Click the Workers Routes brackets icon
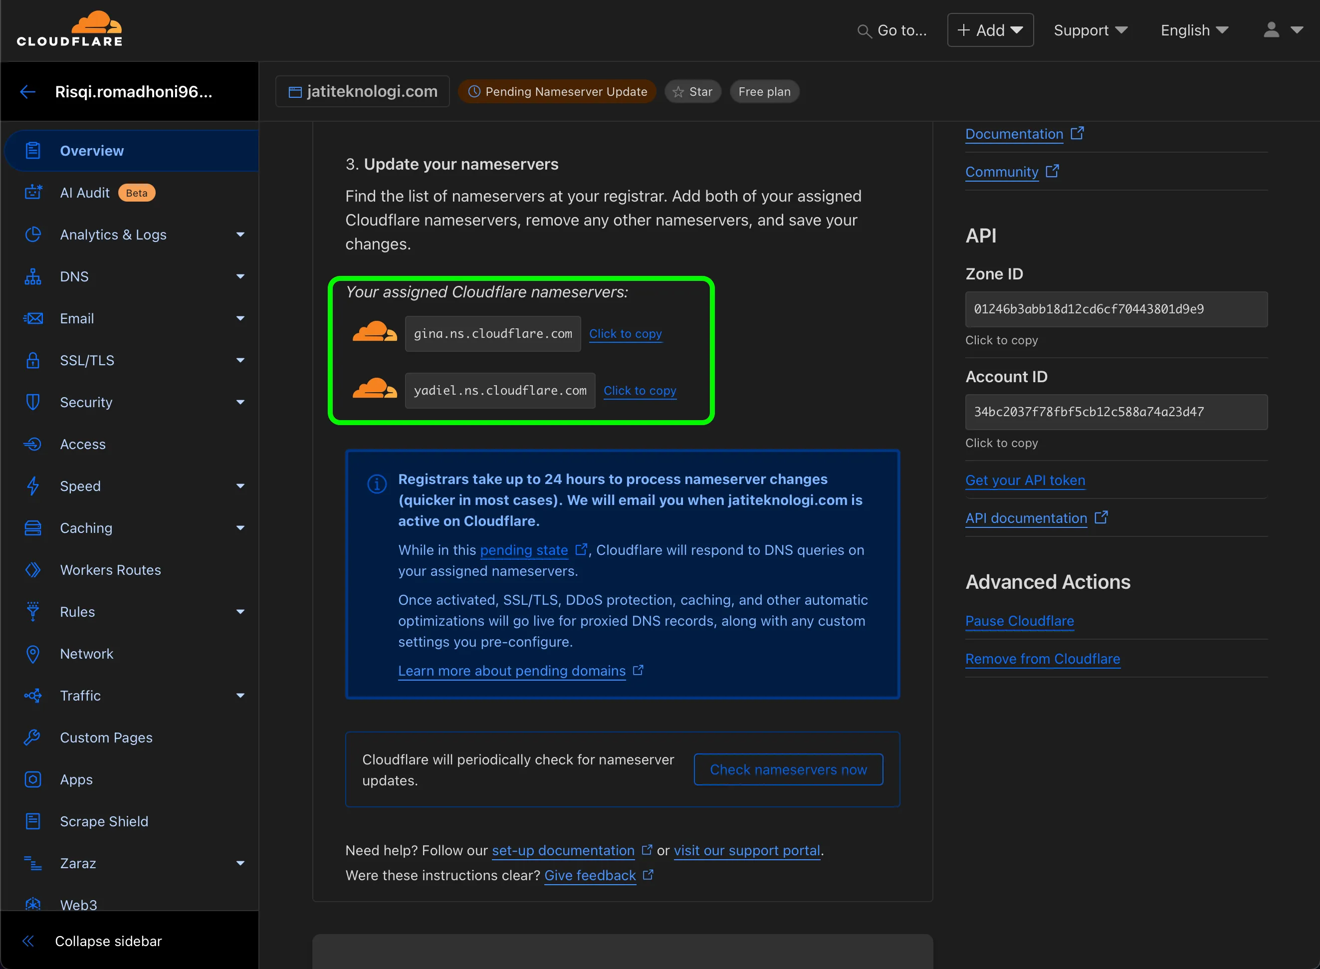1320x969 pixels. point(33,569)
